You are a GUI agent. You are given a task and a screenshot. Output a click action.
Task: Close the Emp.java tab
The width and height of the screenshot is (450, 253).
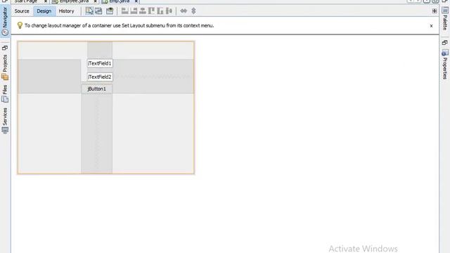point(136,1)
